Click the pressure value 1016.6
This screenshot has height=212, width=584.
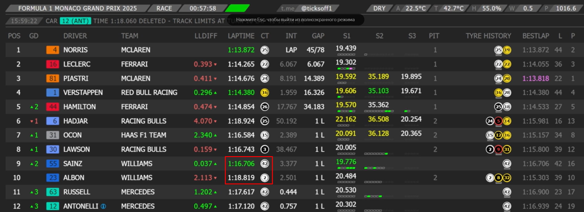566,8
